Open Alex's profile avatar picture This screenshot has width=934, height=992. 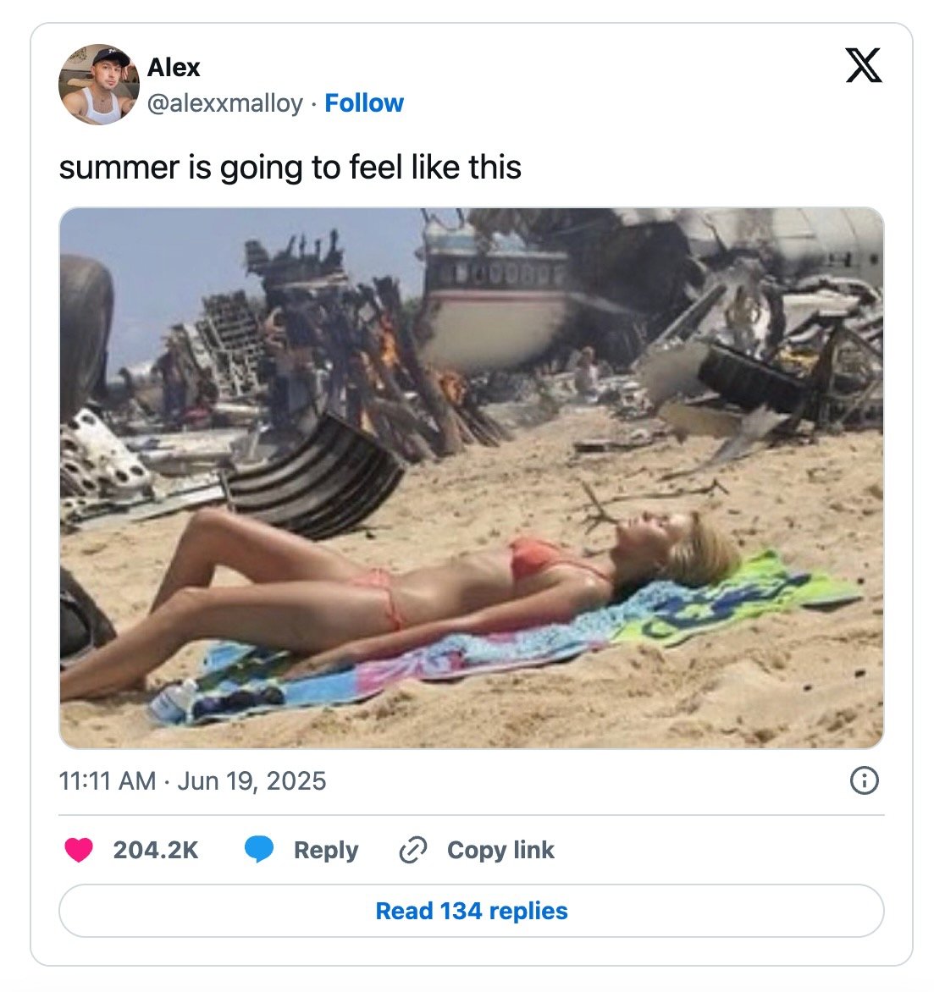pos(99,84)
